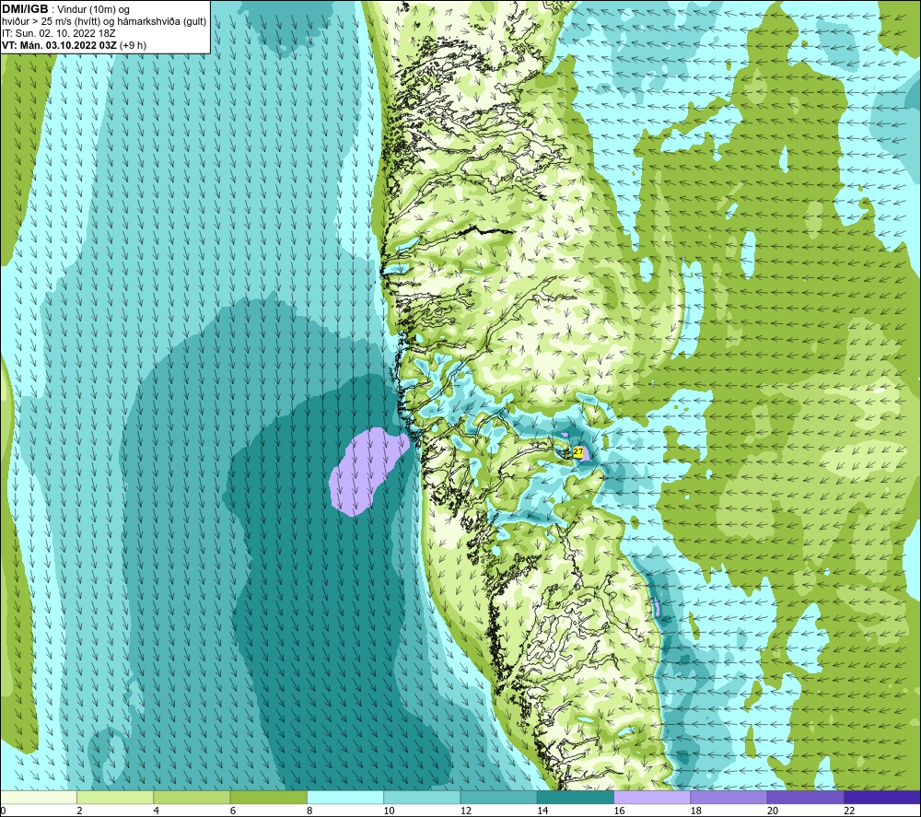Screen dimensions: 921x817
Task: Select the 14-16 m/s dark teal legend swatch
Action: coord(576,797)
